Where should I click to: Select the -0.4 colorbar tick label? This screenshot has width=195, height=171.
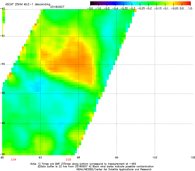pos(115,8)
